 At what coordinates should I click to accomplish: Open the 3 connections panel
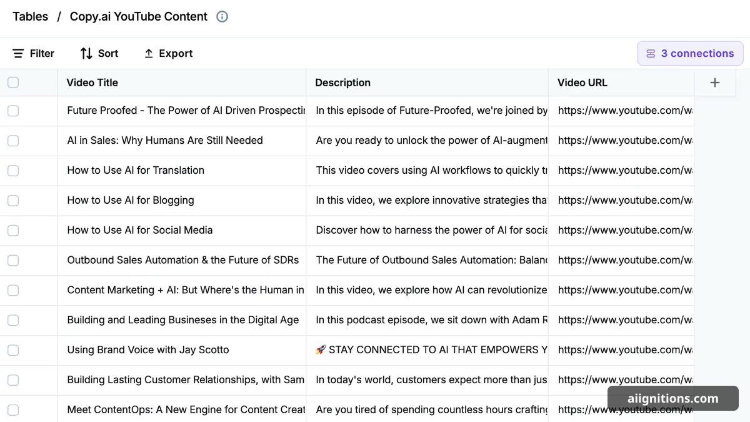point(690,54)
